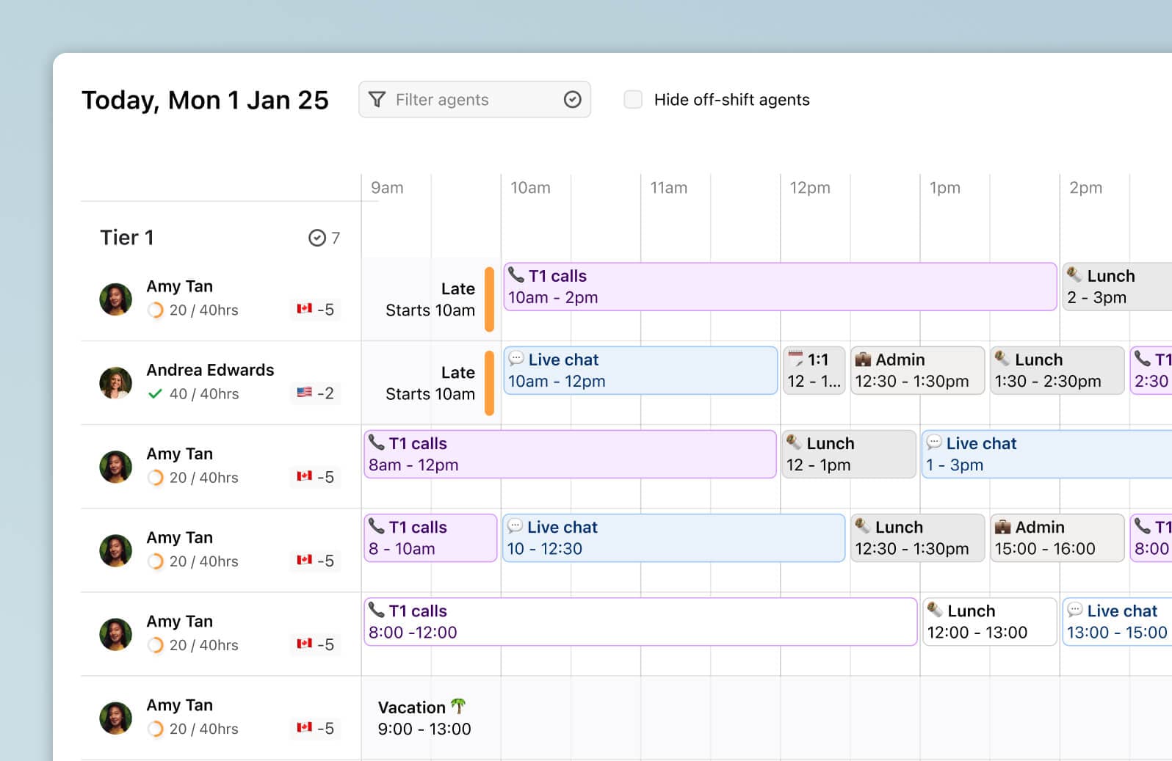Click Andrea Edwards' US flag icon
Viewport: 1172px width, 761px height.
305,393
